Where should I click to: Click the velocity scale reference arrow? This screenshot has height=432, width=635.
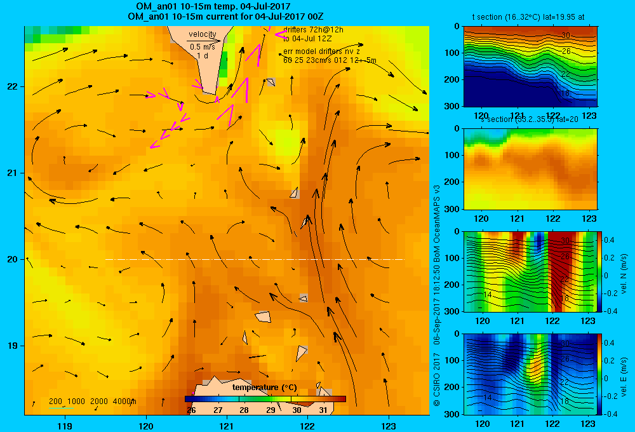(204, 41)
